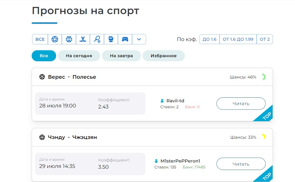Open the Избранное tab
Screen dimensions: 295x182
pos(164,56)
